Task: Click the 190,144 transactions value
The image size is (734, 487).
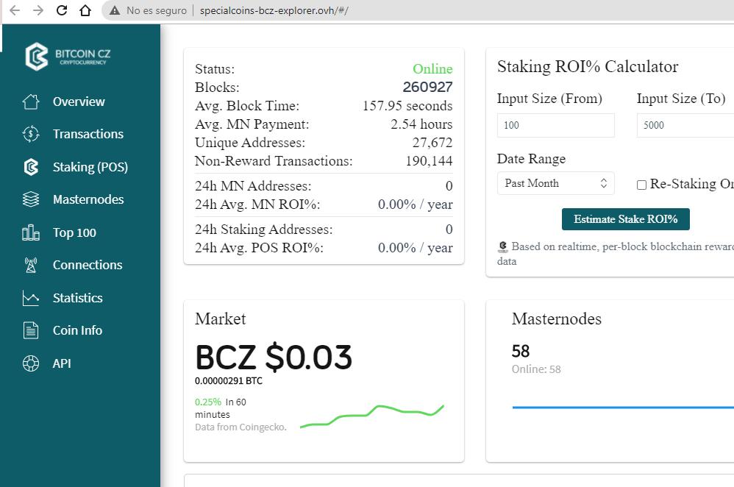Action: (429, 160)
